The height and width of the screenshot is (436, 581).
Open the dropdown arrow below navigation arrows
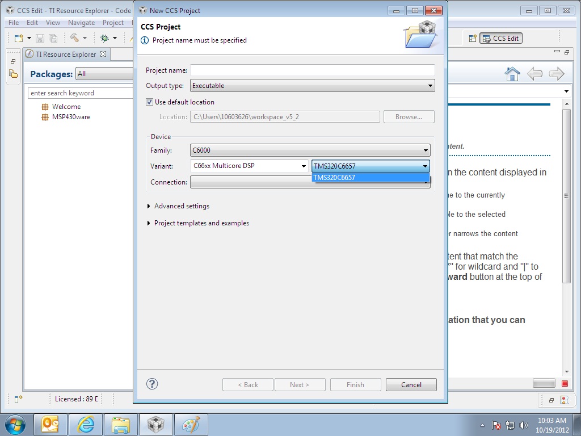567,91
